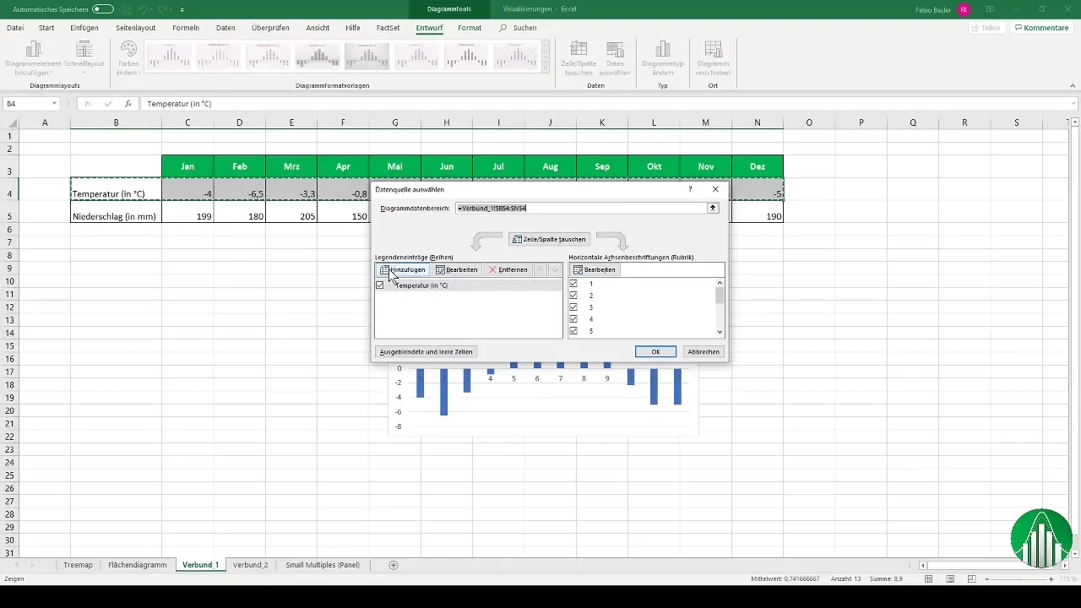The image size is (1081, 608).
Task: Move series down arrow button
Action: point(556,269)
